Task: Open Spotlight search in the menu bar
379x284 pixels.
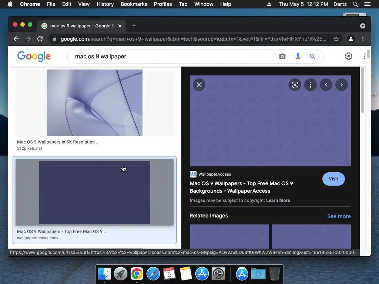Action: 355,4
